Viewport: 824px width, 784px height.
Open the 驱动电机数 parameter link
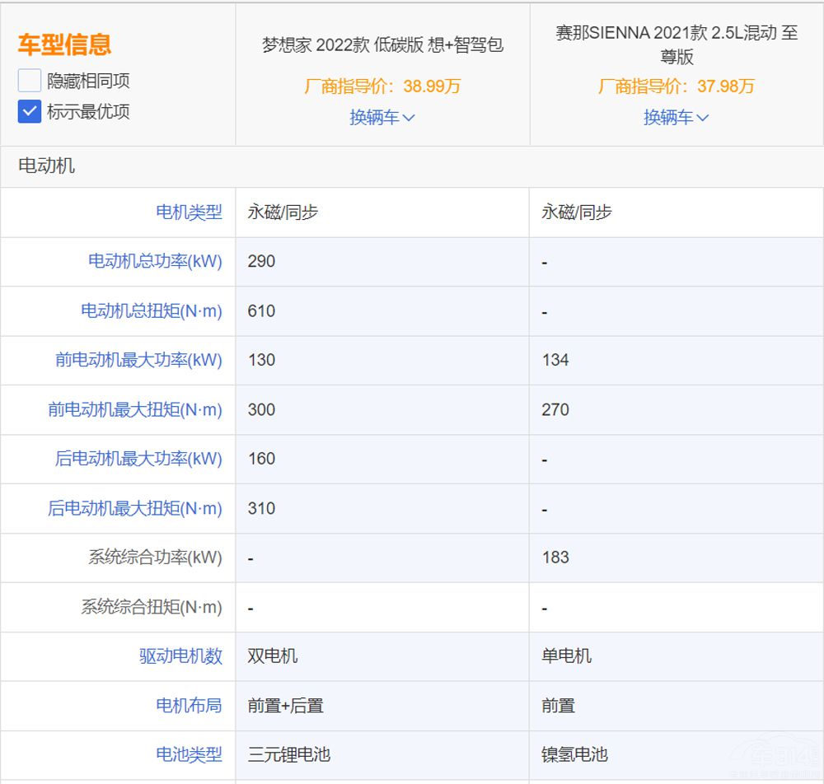180,656
